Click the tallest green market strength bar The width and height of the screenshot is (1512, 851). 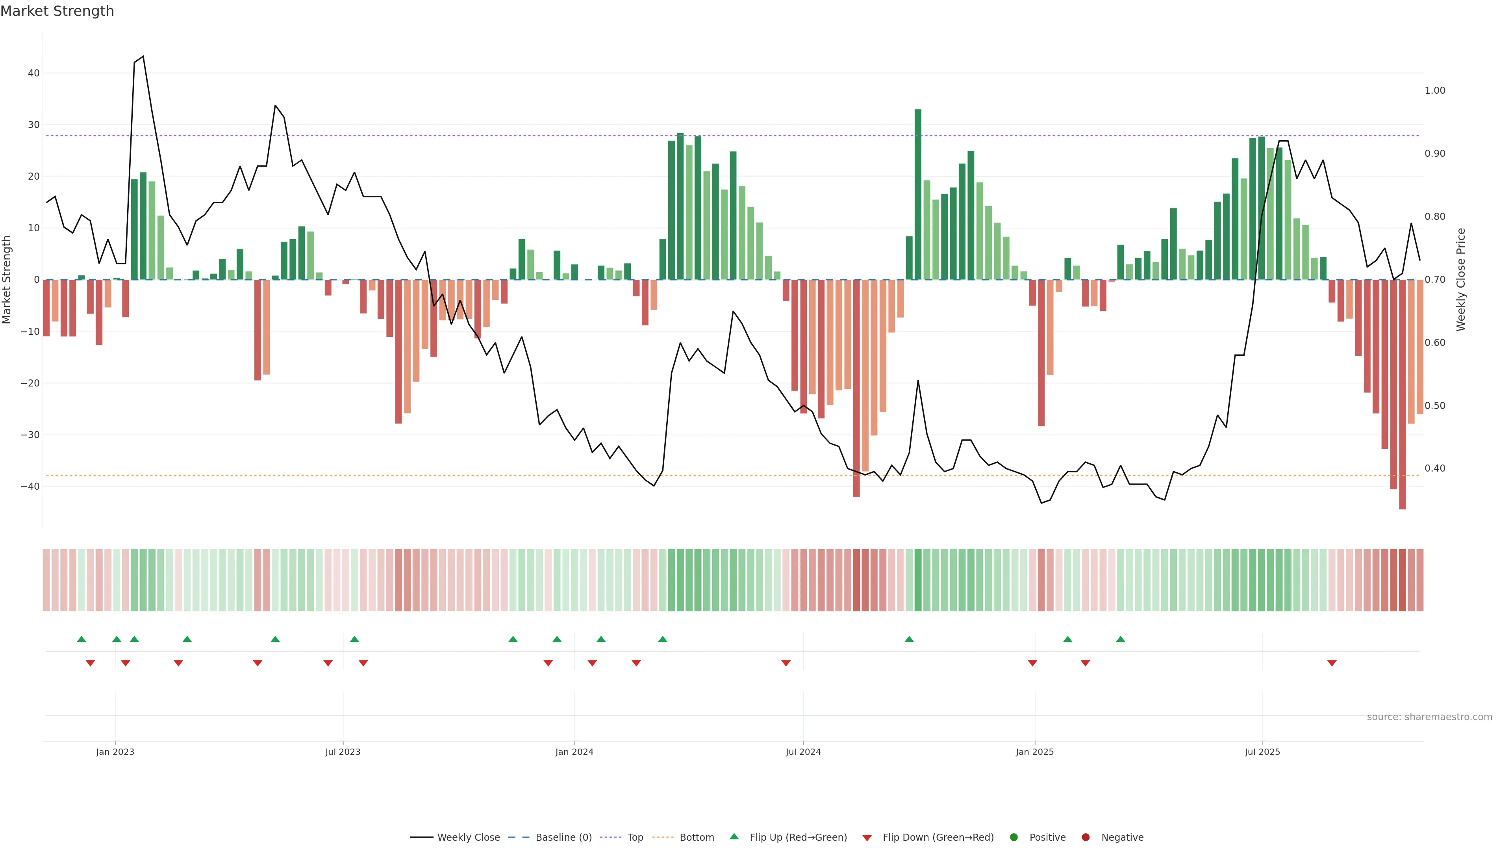918,194
